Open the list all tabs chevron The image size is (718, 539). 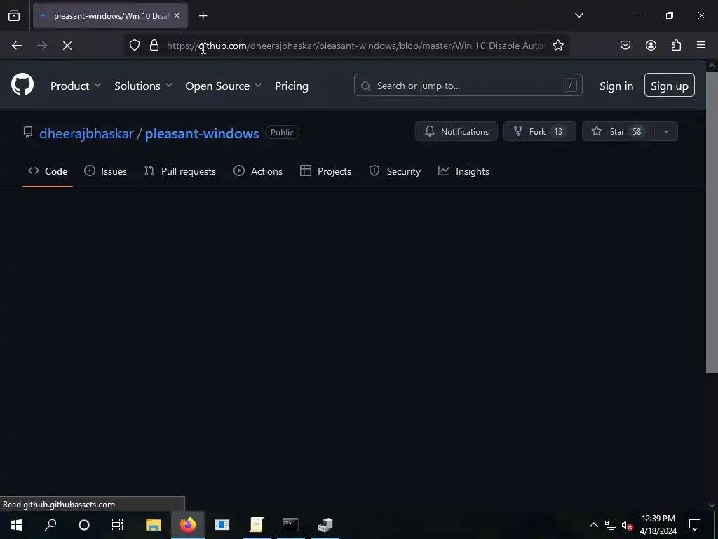[578, 15]
